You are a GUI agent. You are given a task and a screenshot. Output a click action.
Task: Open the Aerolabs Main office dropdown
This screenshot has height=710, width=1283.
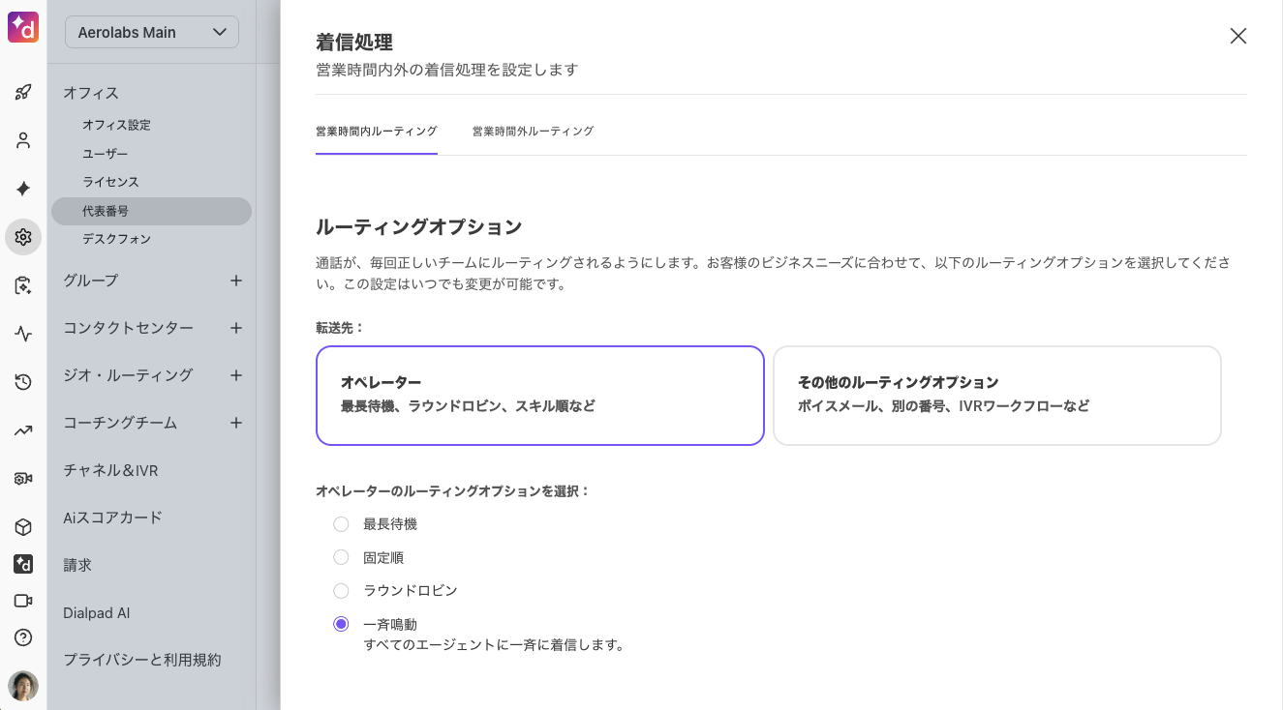point(152,32)
